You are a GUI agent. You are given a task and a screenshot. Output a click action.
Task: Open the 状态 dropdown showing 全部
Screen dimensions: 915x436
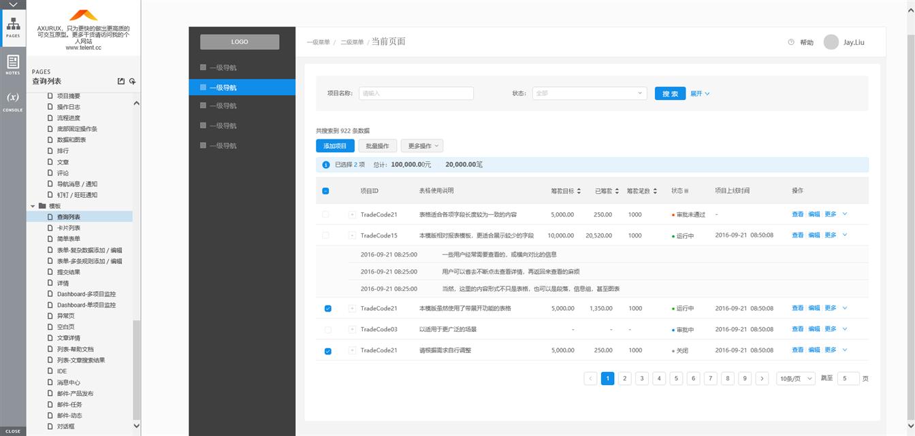coord(589,93)
